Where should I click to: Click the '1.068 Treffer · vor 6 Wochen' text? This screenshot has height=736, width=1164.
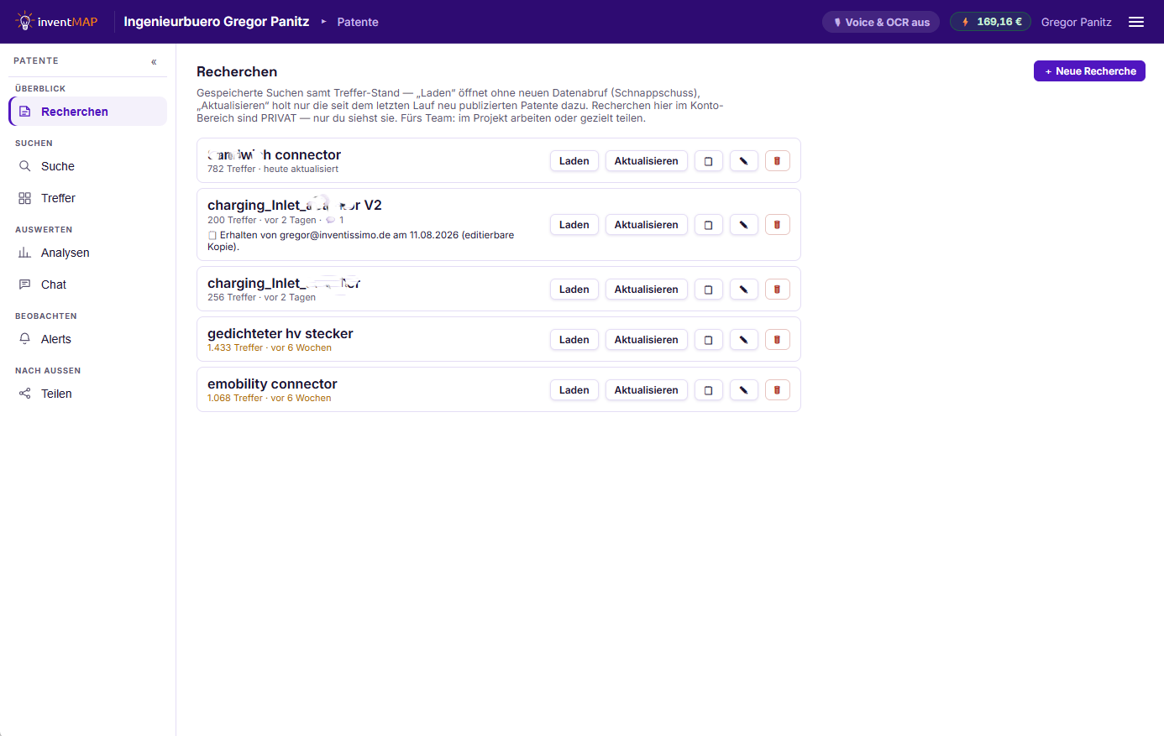[x=270, y=398]
